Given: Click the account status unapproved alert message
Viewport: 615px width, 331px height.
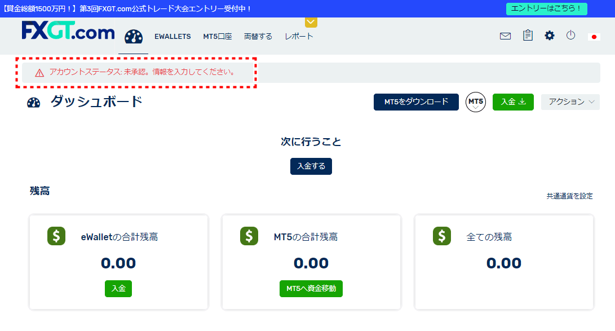Looking at the screenshot, I should pos(142,72).
